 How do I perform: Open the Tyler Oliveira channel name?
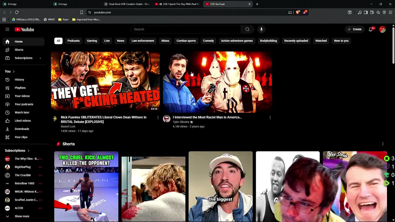181,122
